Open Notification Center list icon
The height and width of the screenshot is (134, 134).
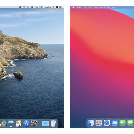[60, 7]
